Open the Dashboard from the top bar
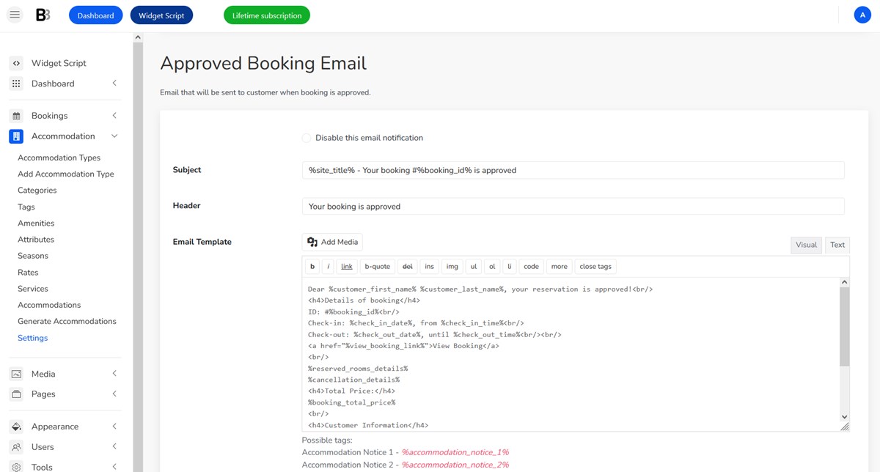Viewport: 880px width, 472px height. click(x=95, y=14)
